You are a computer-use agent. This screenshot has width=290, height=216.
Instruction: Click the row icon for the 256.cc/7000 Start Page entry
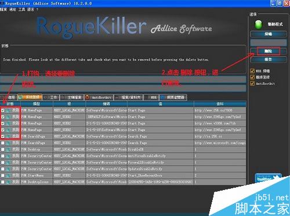[8, 110]
